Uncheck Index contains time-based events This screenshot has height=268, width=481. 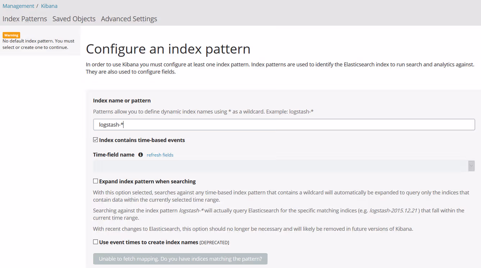[x=95, y=140]
